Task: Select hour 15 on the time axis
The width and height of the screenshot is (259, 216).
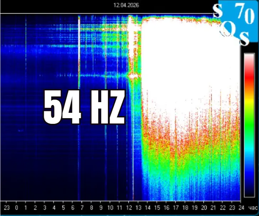Action: [x=157, y=207]
